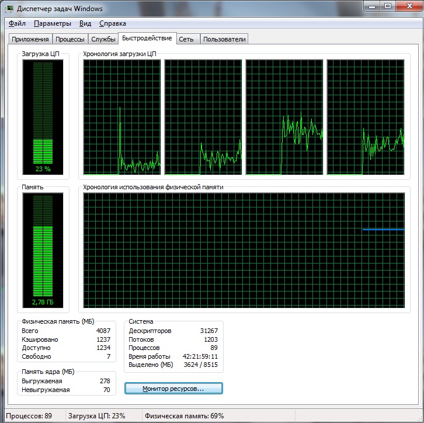Select the Потоков value 1203

[x=211, y=339]
